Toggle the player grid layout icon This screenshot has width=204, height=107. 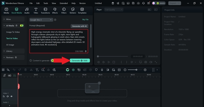(x=149, y=10)
